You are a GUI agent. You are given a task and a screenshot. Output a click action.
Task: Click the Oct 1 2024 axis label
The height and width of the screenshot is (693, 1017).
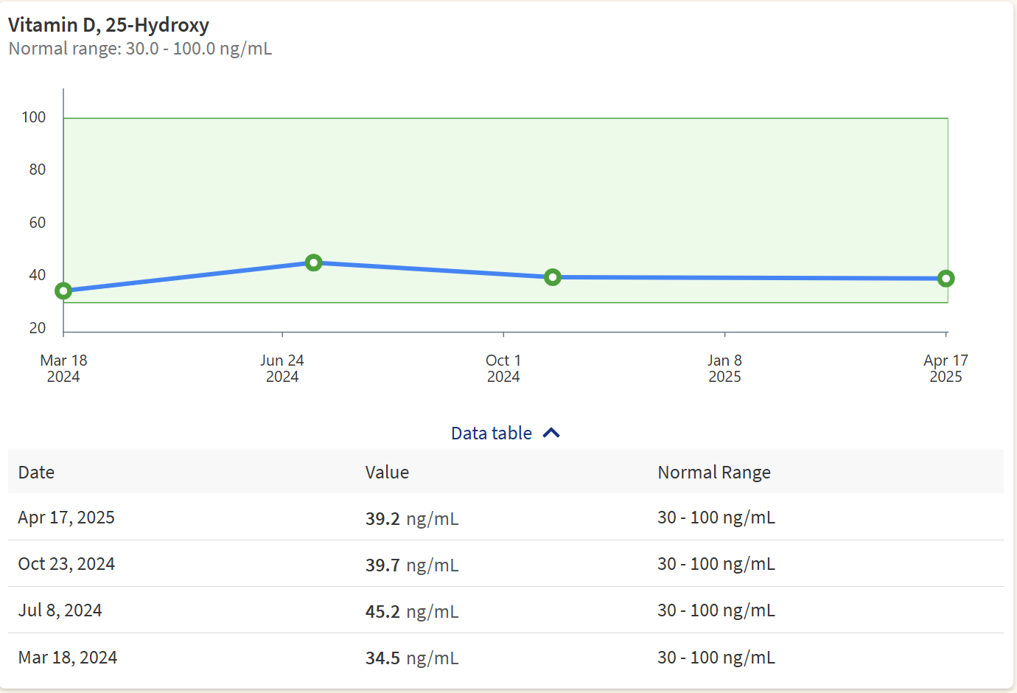[503, 369]
